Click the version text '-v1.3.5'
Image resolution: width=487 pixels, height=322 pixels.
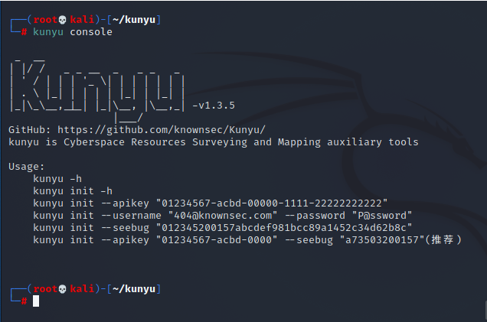click(214, 106)
